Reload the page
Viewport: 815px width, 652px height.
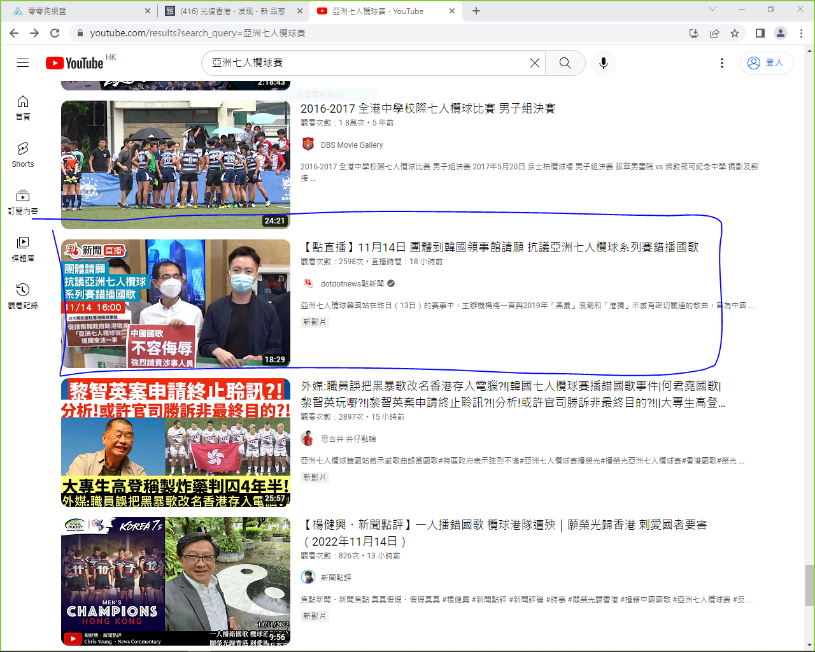(55, 33)
